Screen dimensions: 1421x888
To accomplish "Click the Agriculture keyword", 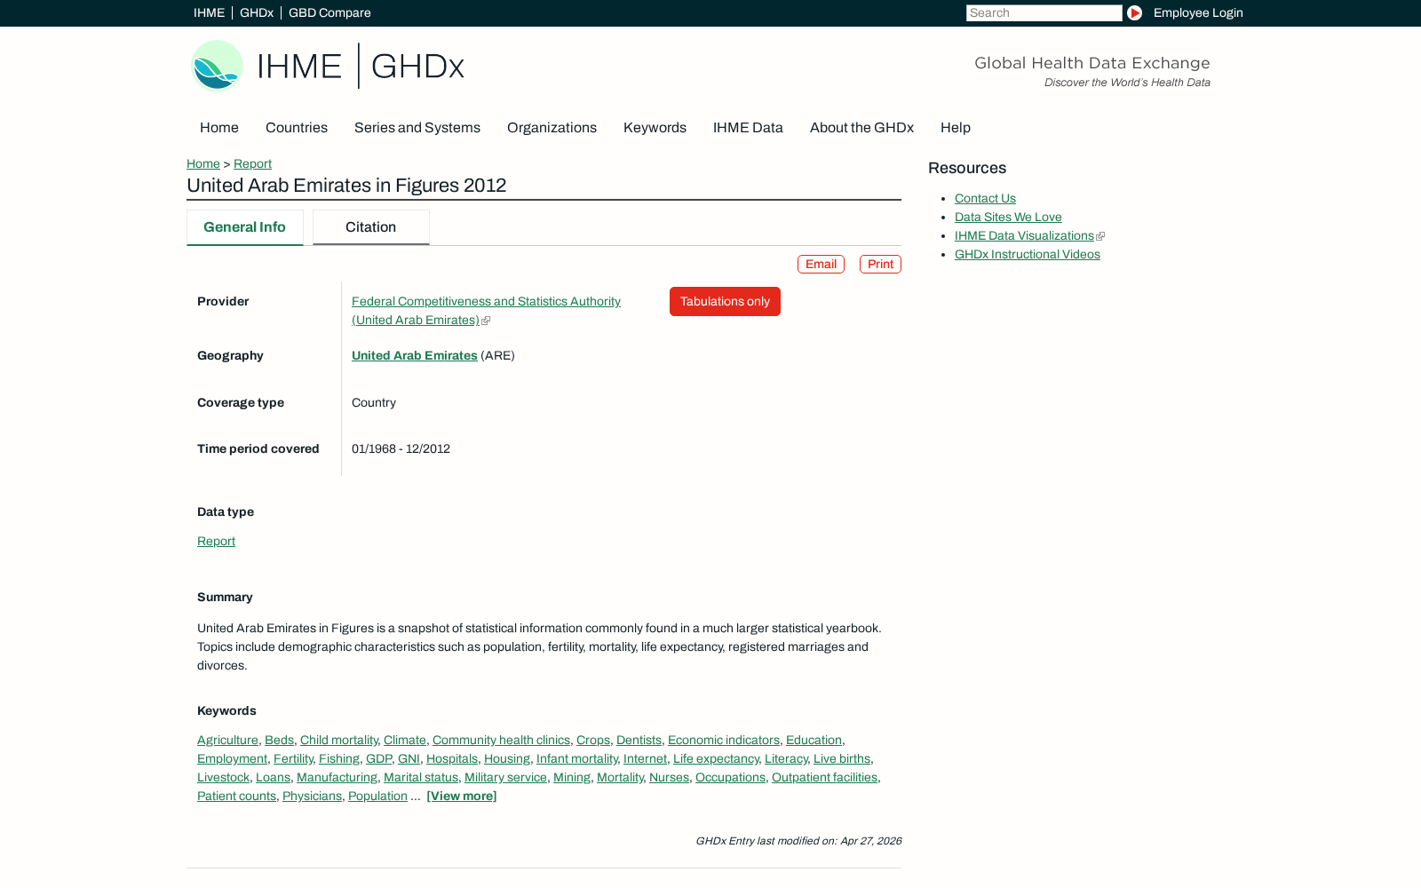I will click(x=227, y=740).
